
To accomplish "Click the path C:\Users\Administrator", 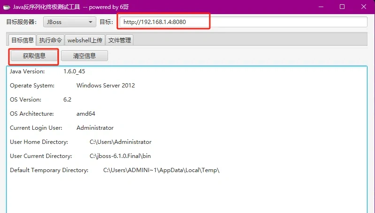I will coord(121,142).
